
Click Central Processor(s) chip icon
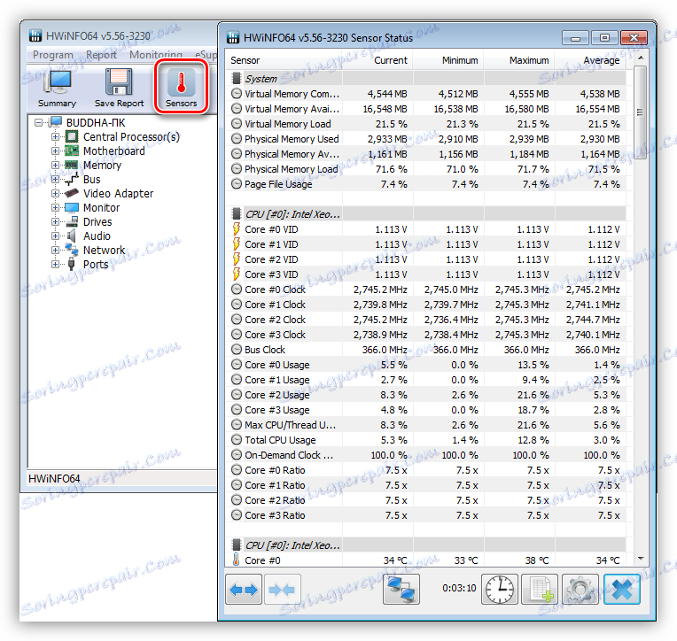click(x=72, y=136)
